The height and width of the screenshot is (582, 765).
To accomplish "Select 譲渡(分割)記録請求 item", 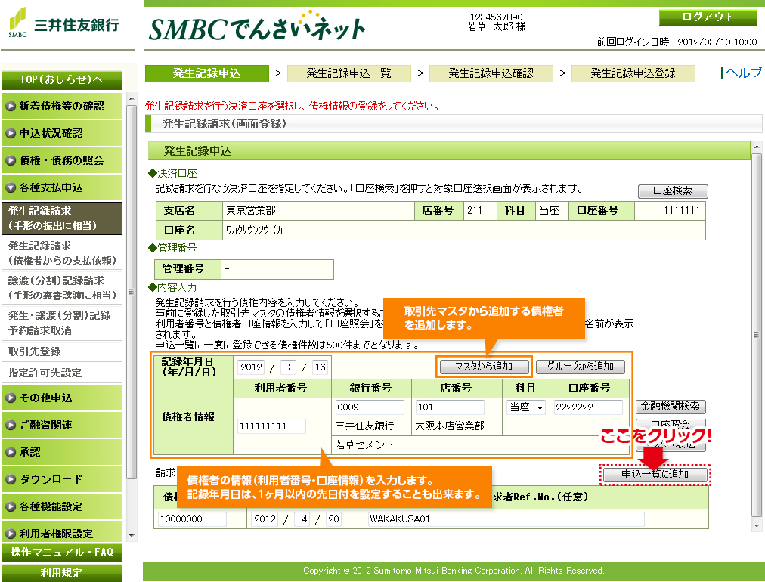I will pyautogui.click(x=62, y=287).
